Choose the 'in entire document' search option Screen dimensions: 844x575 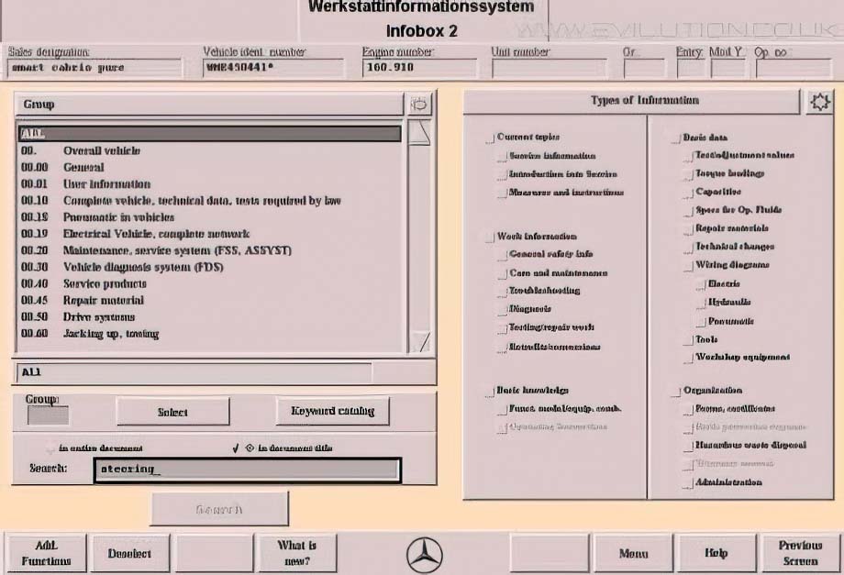[x=51, y=448]
